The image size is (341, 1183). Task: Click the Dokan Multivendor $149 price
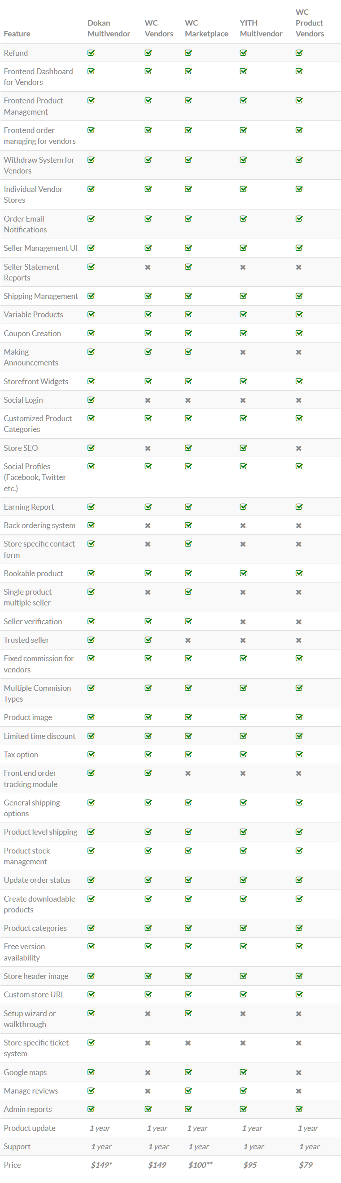101,1165
